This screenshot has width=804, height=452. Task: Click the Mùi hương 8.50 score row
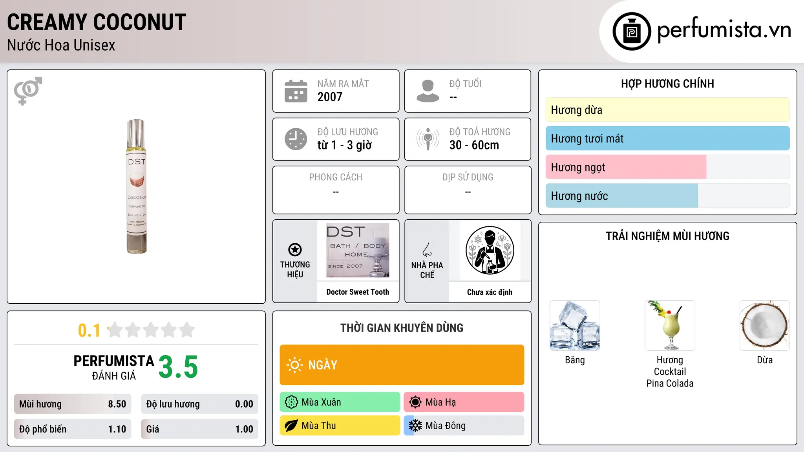pos(73,404)
